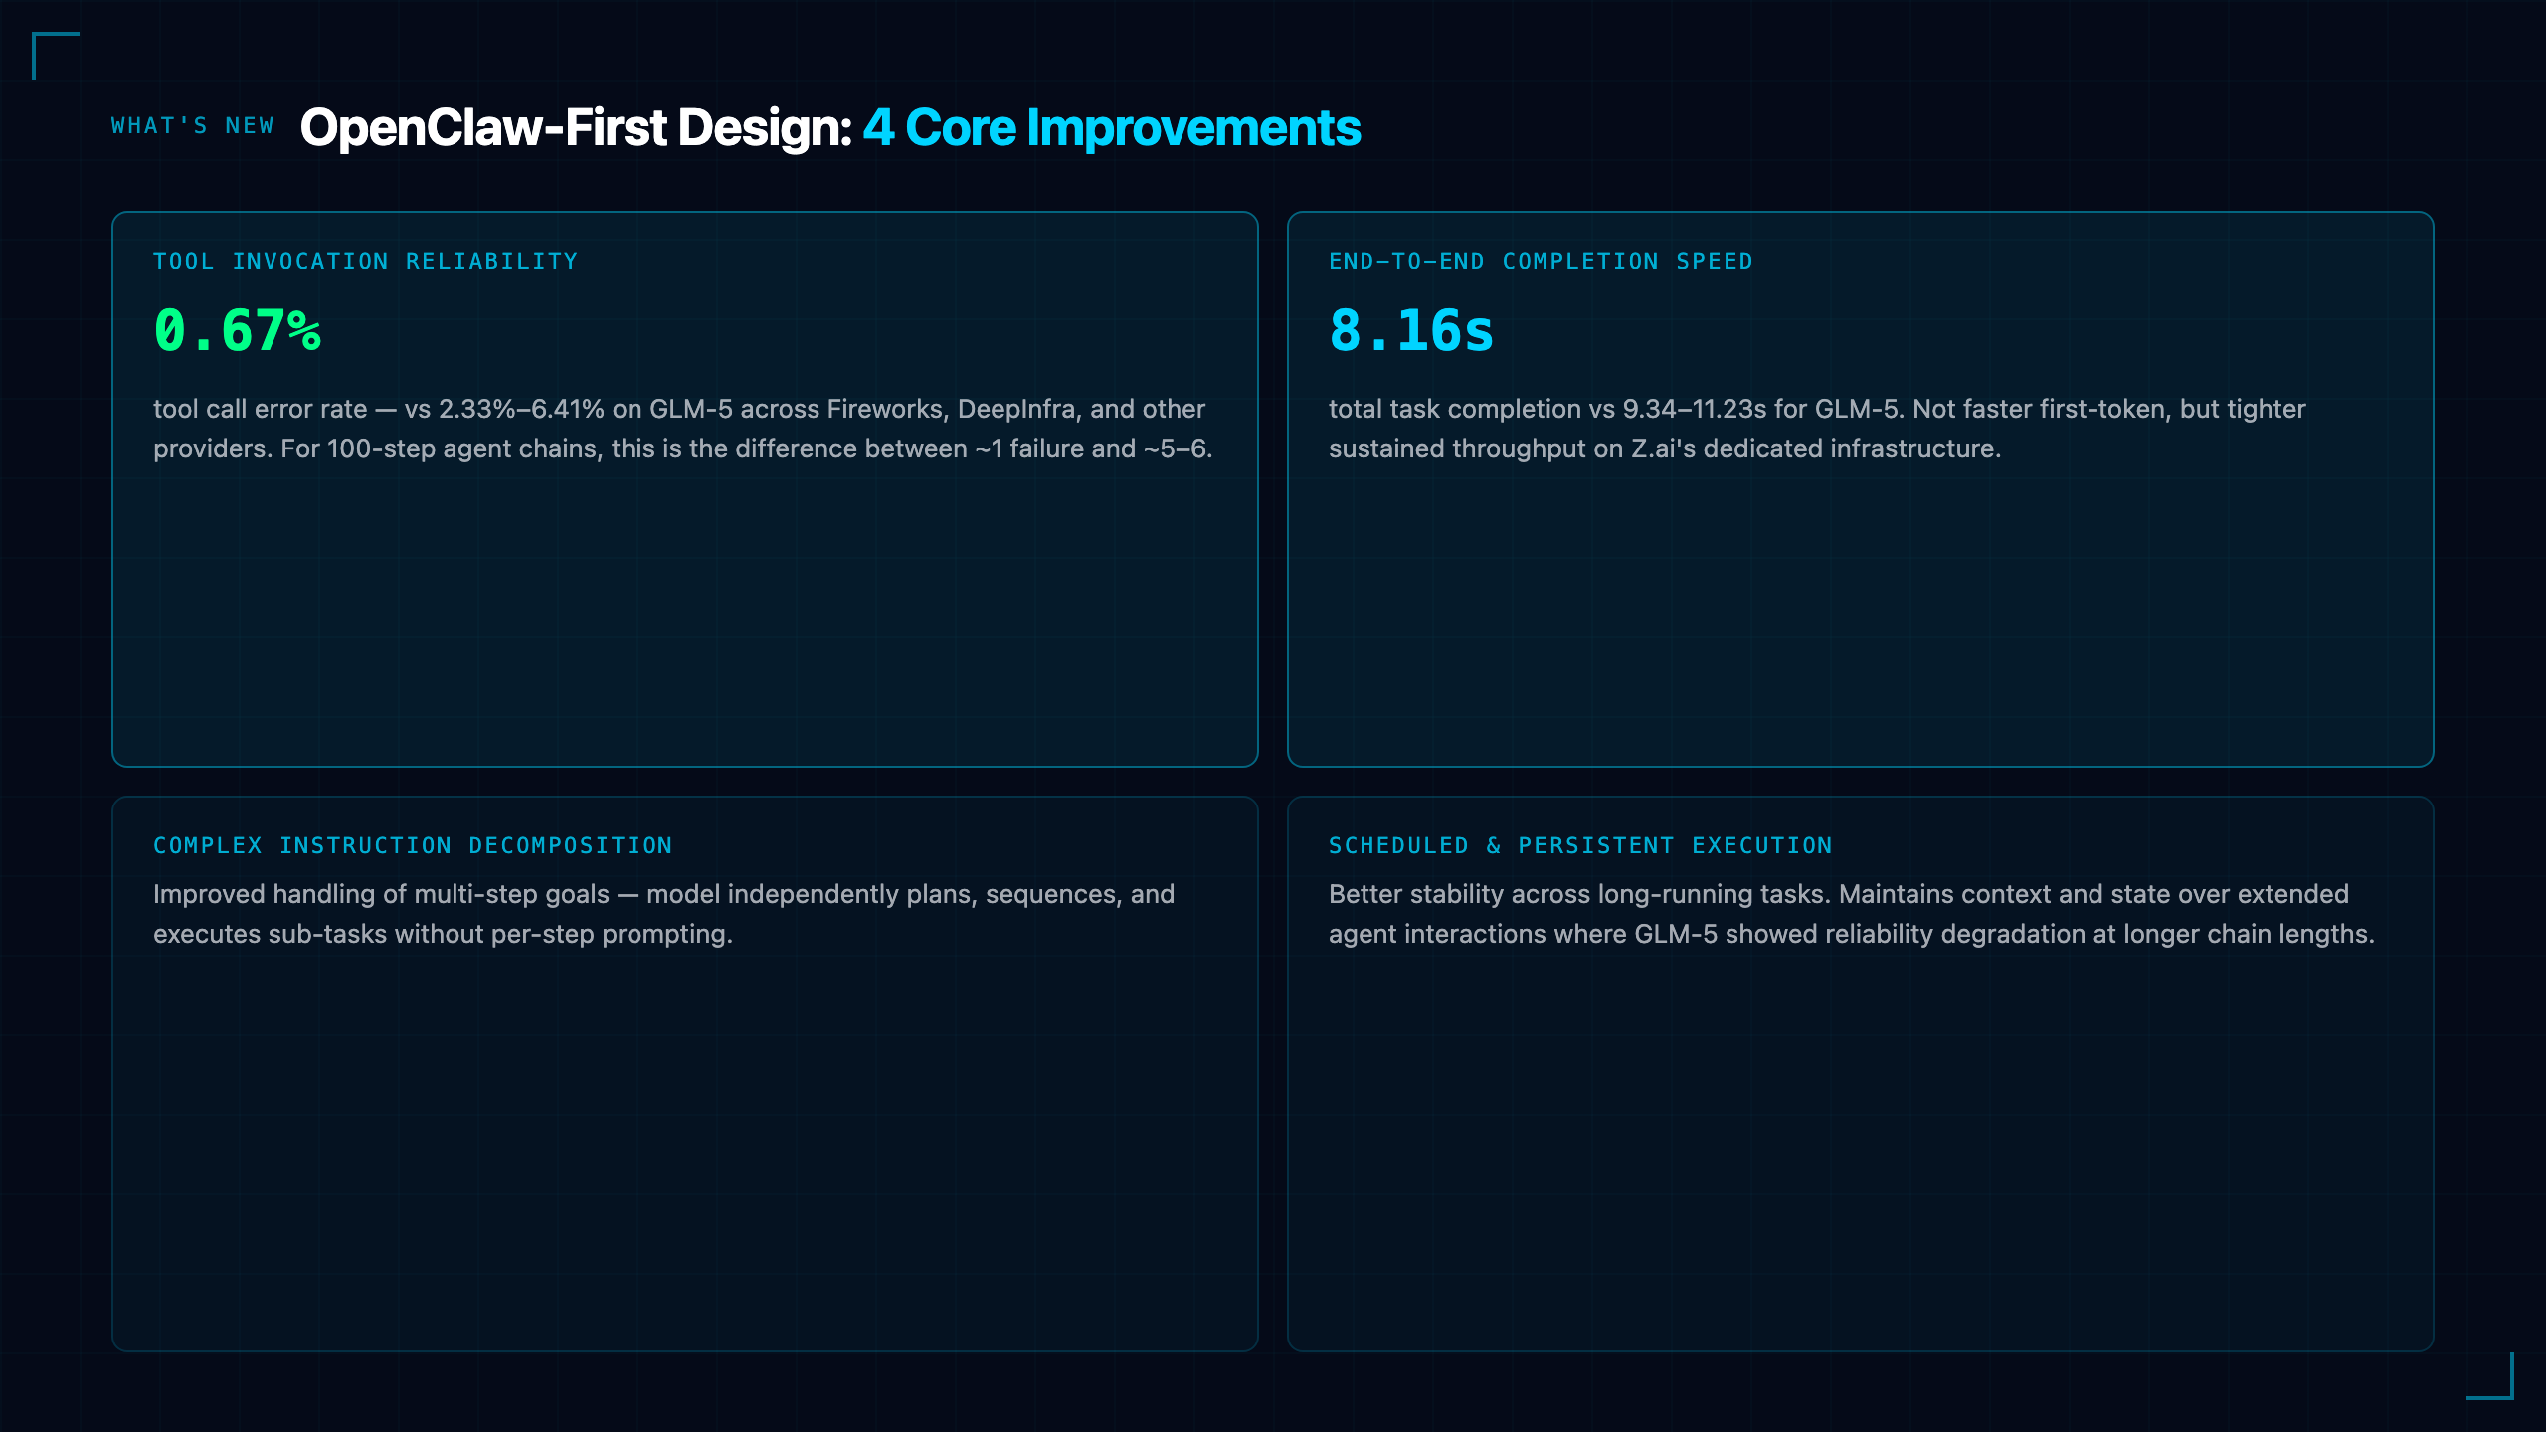Click the 8.16s metric value

tap(1411, 331)
